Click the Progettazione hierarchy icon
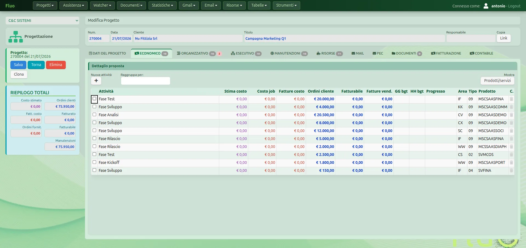526x248 pixels. [16, 37]
